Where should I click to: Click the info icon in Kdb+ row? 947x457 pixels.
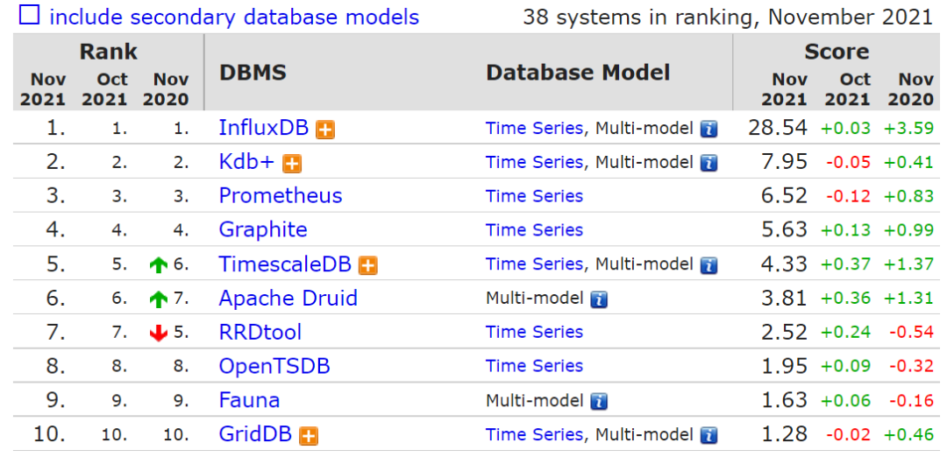pyautogui.click(x=708, y=164)
